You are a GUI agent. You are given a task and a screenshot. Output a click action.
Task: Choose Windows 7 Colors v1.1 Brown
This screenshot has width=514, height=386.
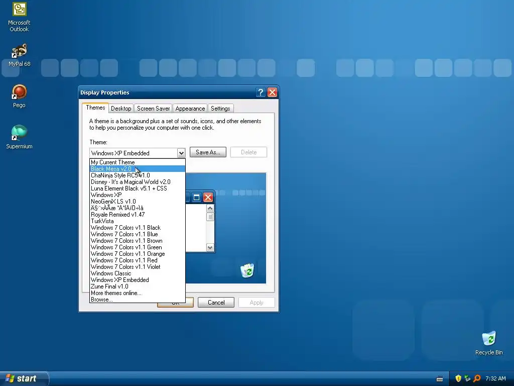point(138,241)
